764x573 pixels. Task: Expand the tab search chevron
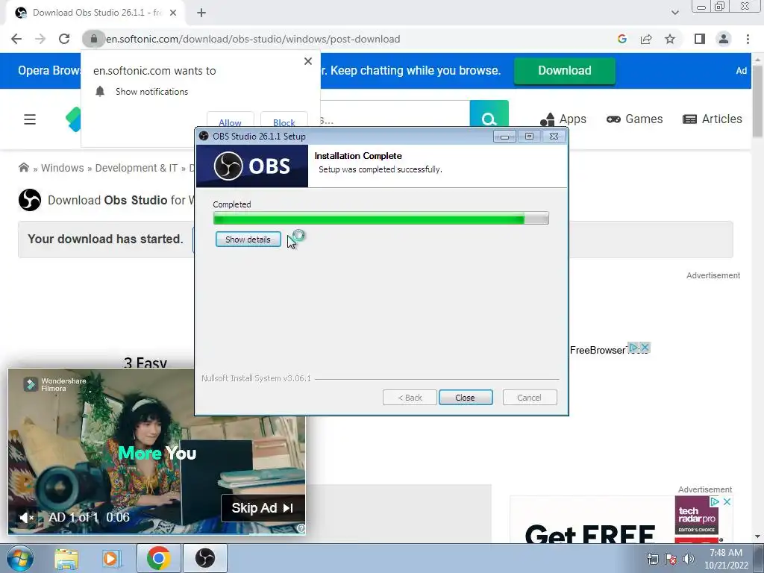pyautogui.click(x=674, y=13)
